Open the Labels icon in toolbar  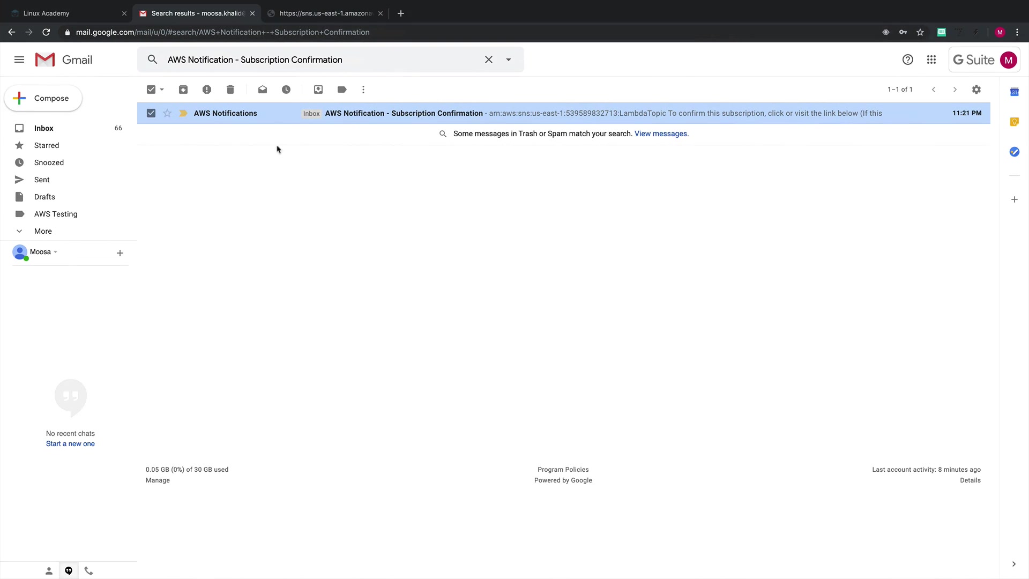click(x=342, y=90)
